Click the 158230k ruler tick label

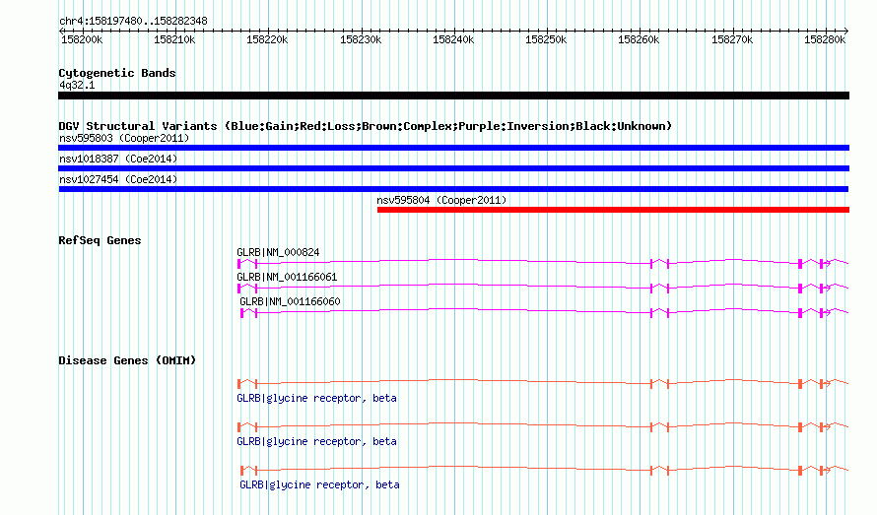[x=361, y=39]
